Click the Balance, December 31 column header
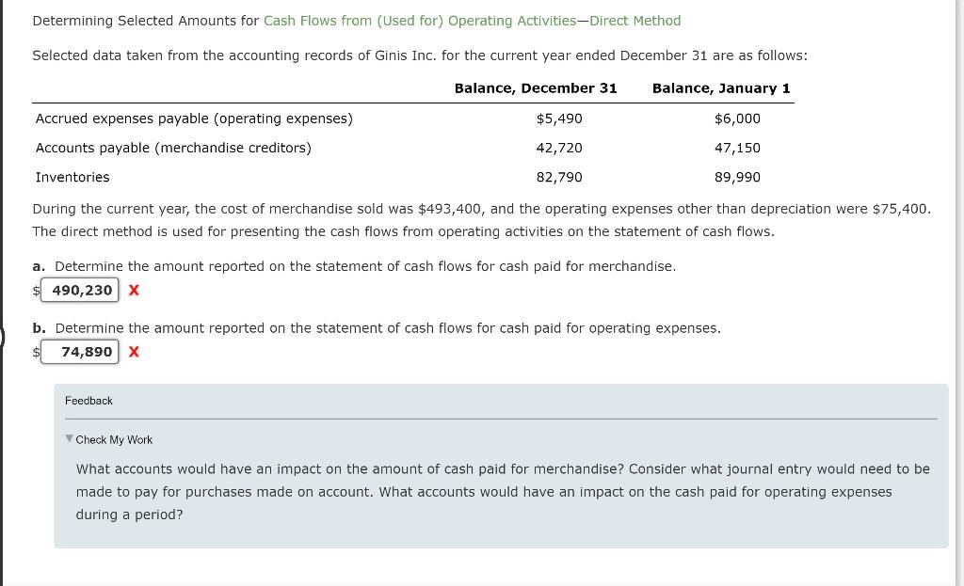 [535, 87]
